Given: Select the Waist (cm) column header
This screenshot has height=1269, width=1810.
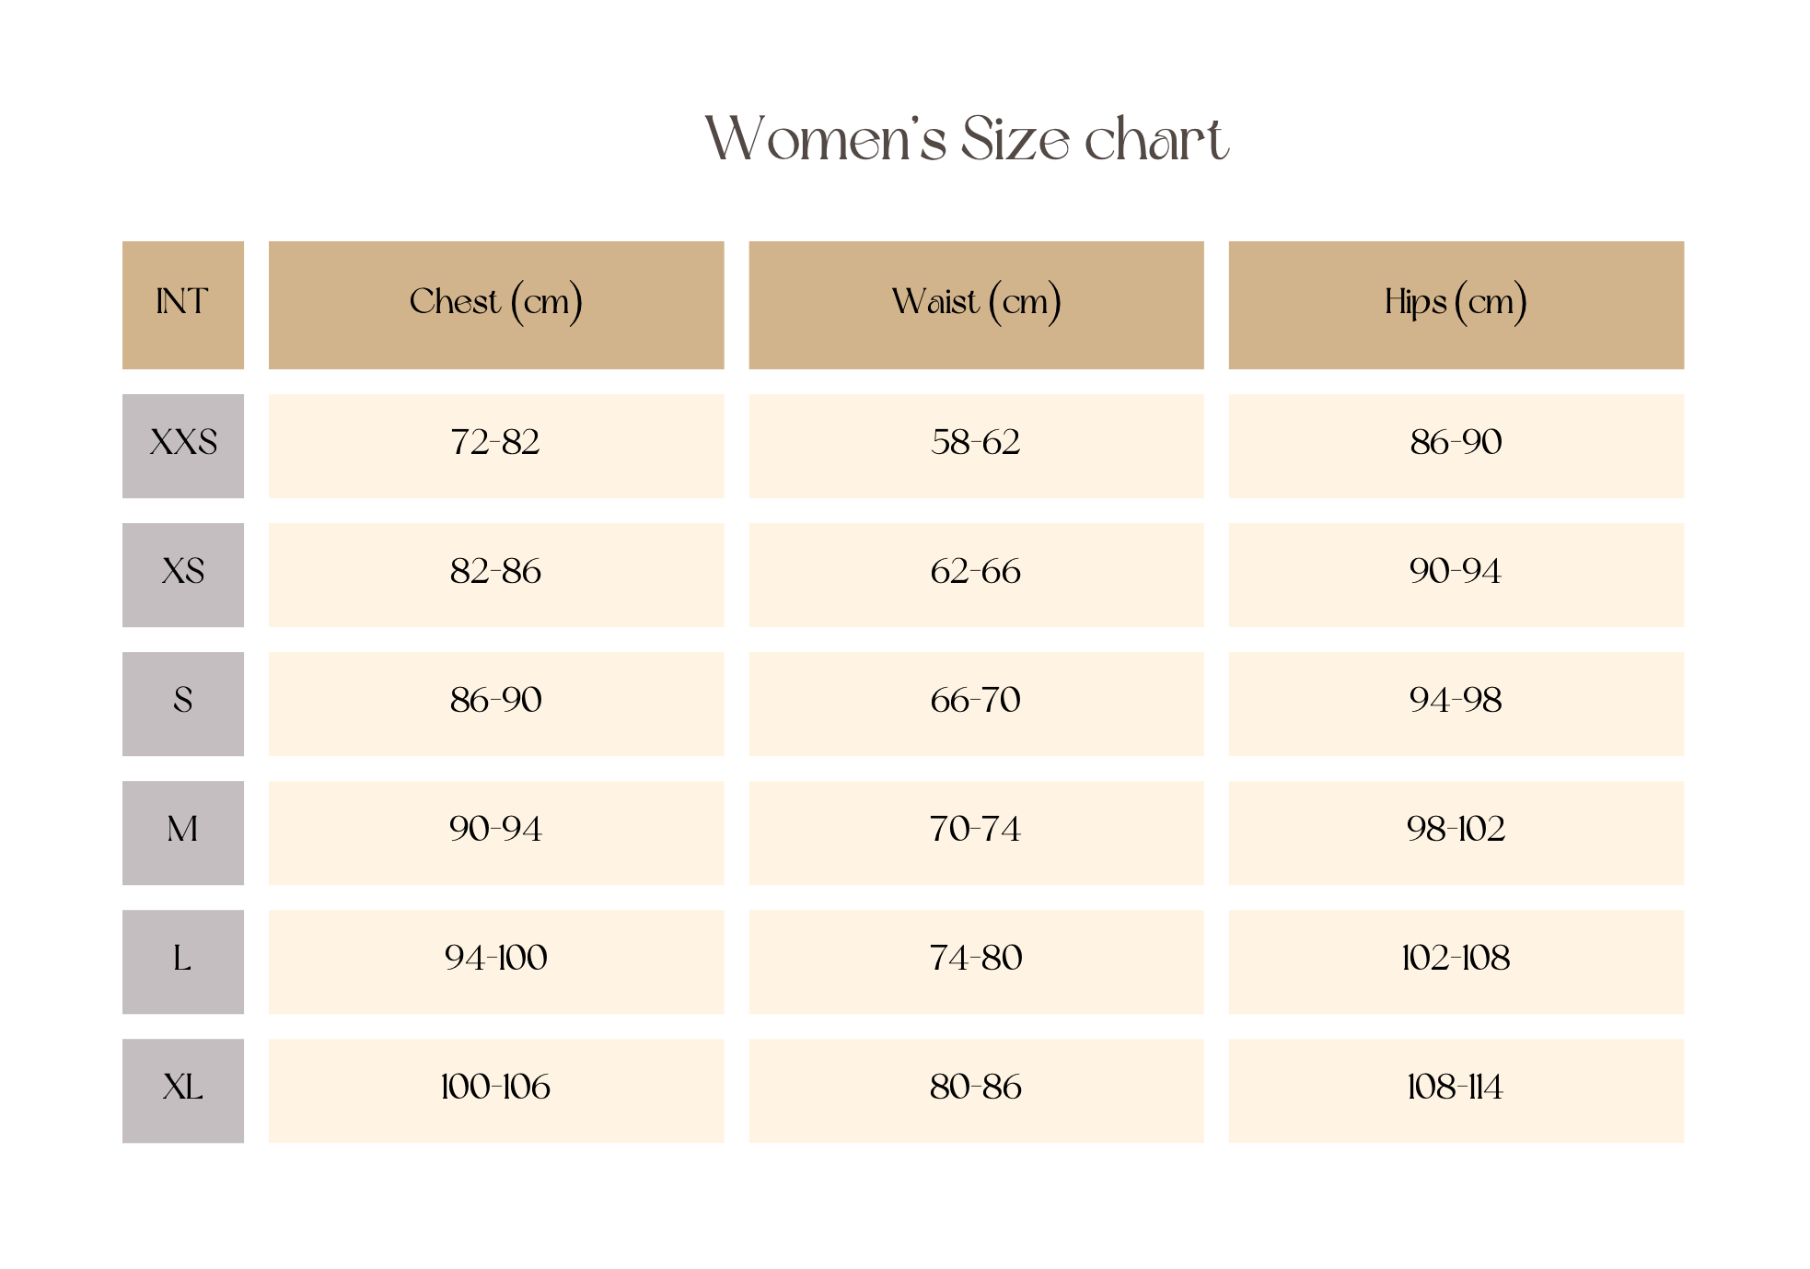Looking at the screenshot, I should (x=976, y=304).
